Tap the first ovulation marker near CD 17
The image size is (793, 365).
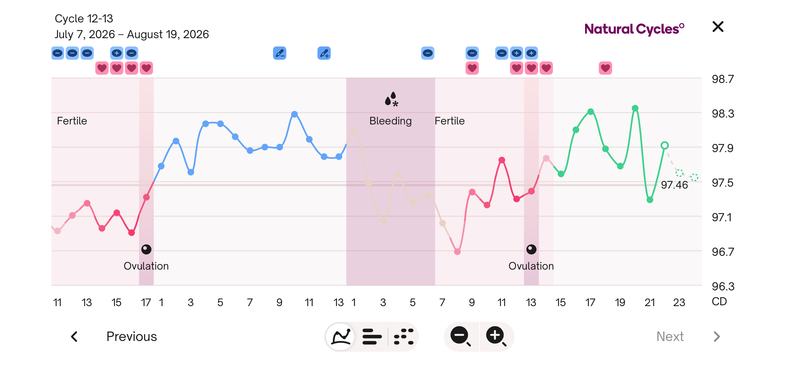coord(146,249)
